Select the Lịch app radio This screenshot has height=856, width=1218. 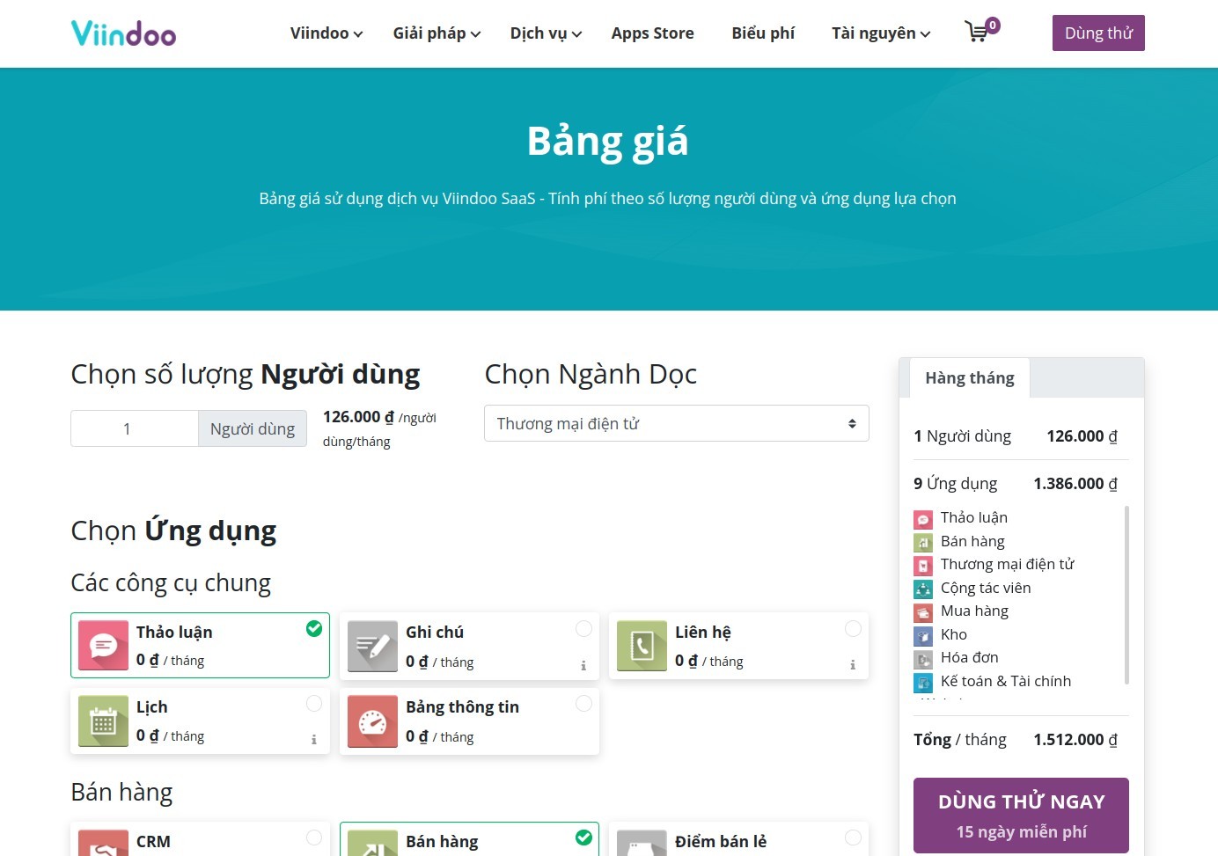click(x=314, y=703)
